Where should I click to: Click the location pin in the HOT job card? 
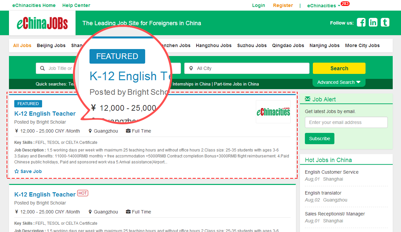pyautogui.click(x=90, y=212)
